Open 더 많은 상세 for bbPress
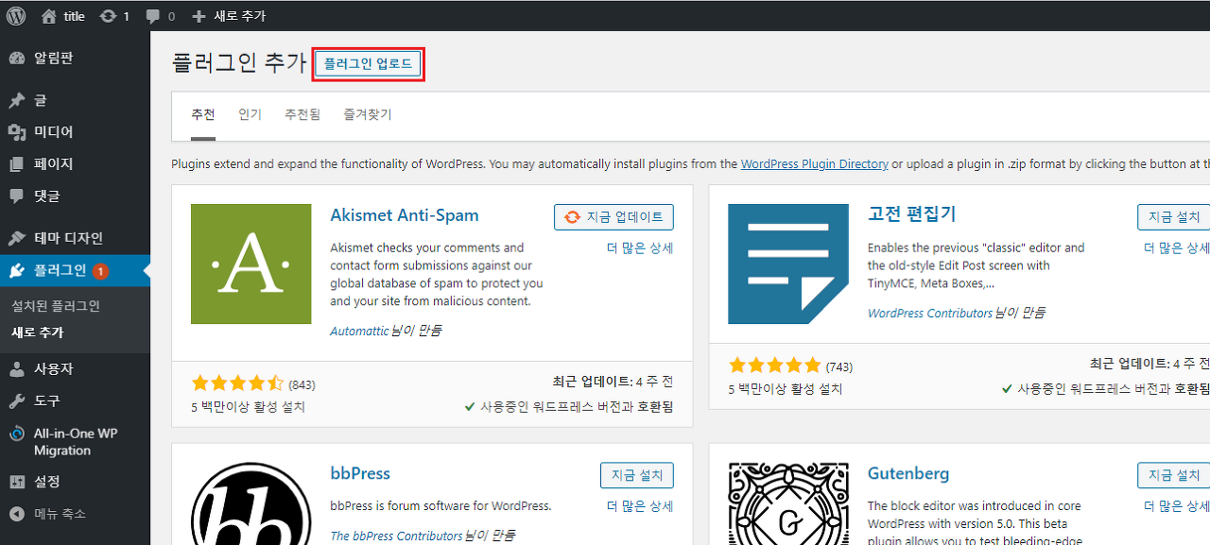The image size is (1210, 545). pos(639,506)
